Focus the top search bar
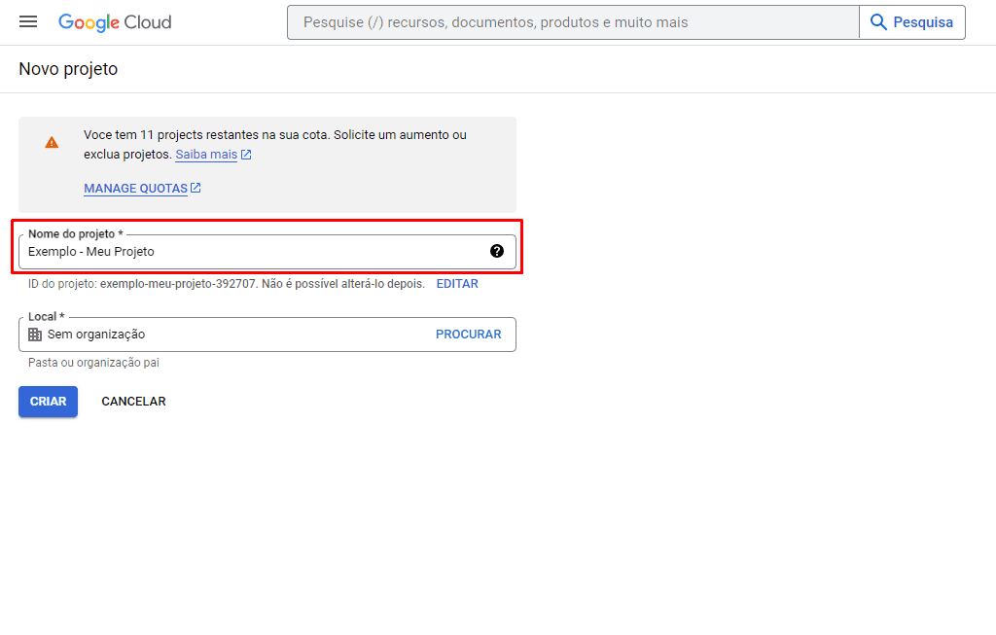Image resolution: width=996 pixels, height=635 pixels. [x=574, y=21]
